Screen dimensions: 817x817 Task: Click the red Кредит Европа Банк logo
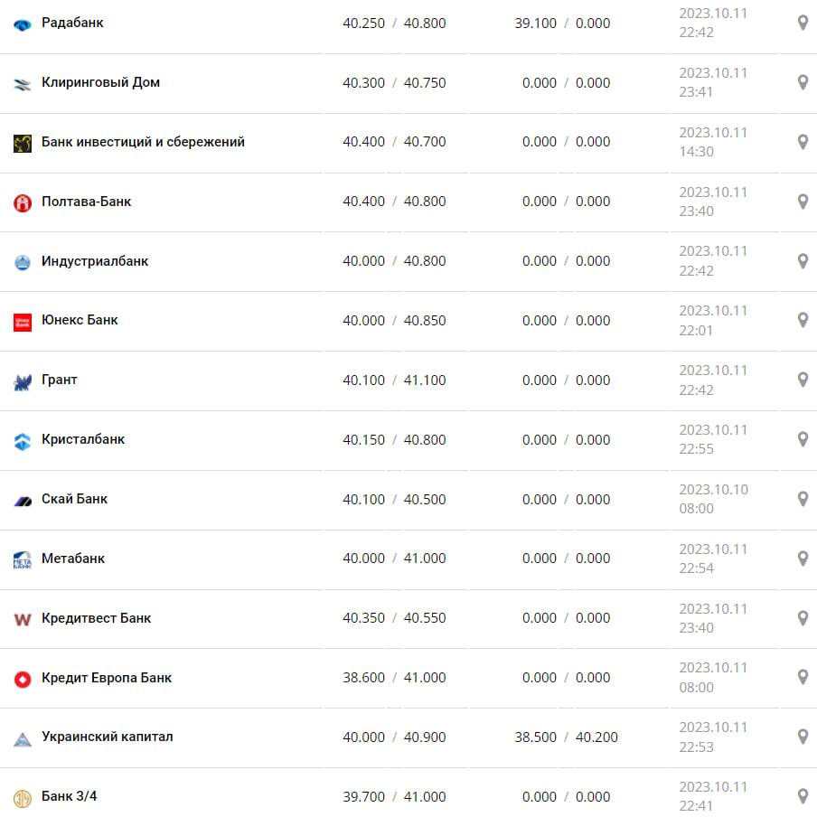[x=23, y=679]
